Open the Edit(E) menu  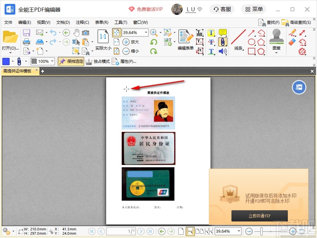[x=25, y=22]
